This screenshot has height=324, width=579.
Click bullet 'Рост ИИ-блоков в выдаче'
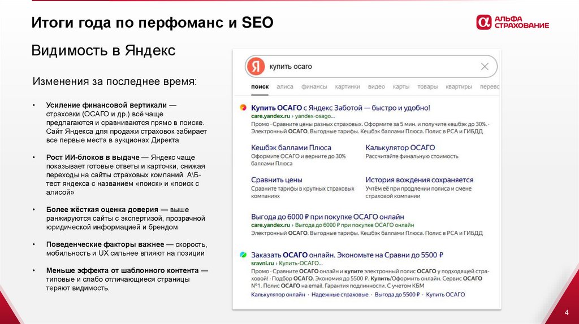point(93,157)
